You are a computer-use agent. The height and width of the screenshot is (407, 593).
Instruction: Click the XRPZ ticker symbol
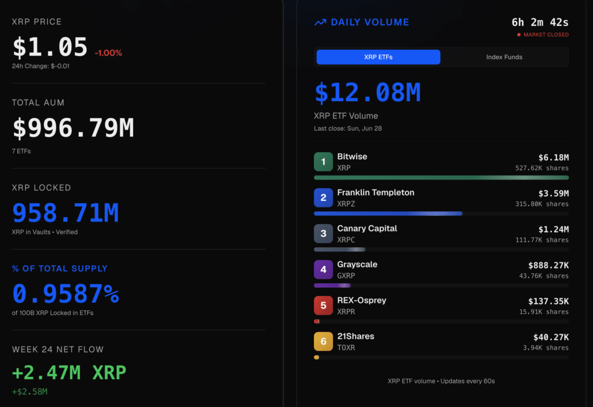(x=346, y=204)
